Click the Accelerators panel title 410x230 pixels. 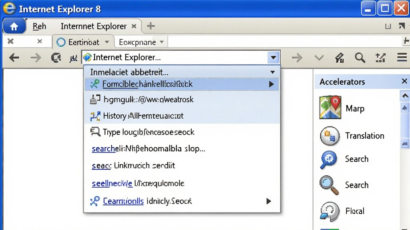342,82
